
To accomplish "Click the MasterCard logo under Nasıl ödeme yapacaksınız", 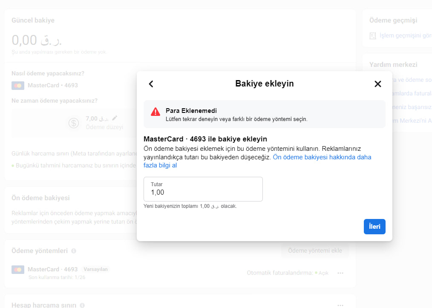I will coord(18,85).
